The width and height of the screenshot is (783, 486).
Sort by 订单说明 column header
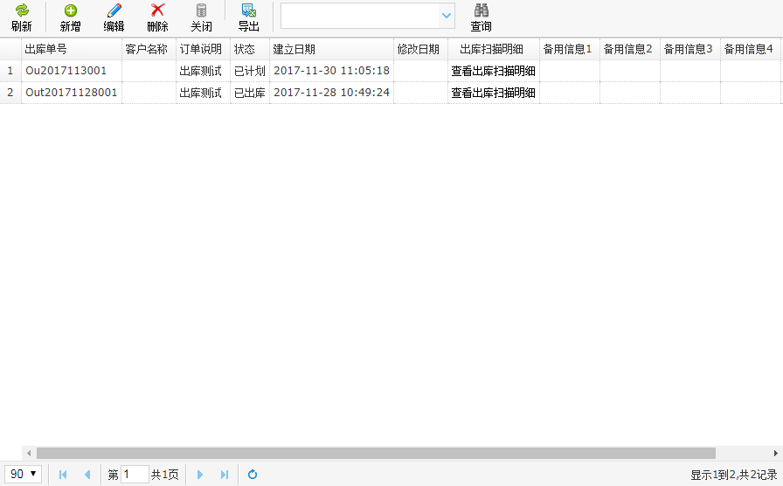point(204,50)
